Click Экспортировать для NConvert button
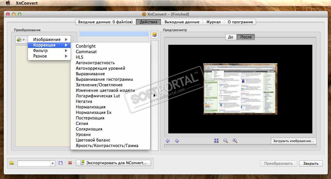This screenshot has height=179, width=331. click(x=113, y=163)
